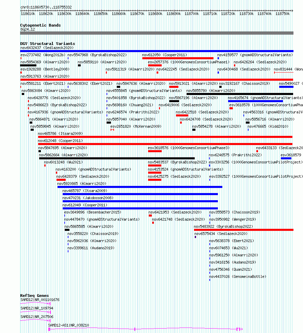Click the esv3649896 (Besenbacher2015) label
Screen dimensions: 303x333
93,212
